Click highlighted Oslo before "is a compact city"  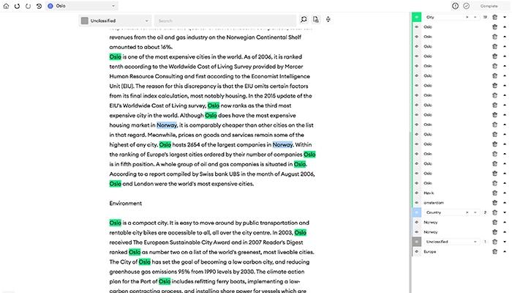tap(116, 223)
